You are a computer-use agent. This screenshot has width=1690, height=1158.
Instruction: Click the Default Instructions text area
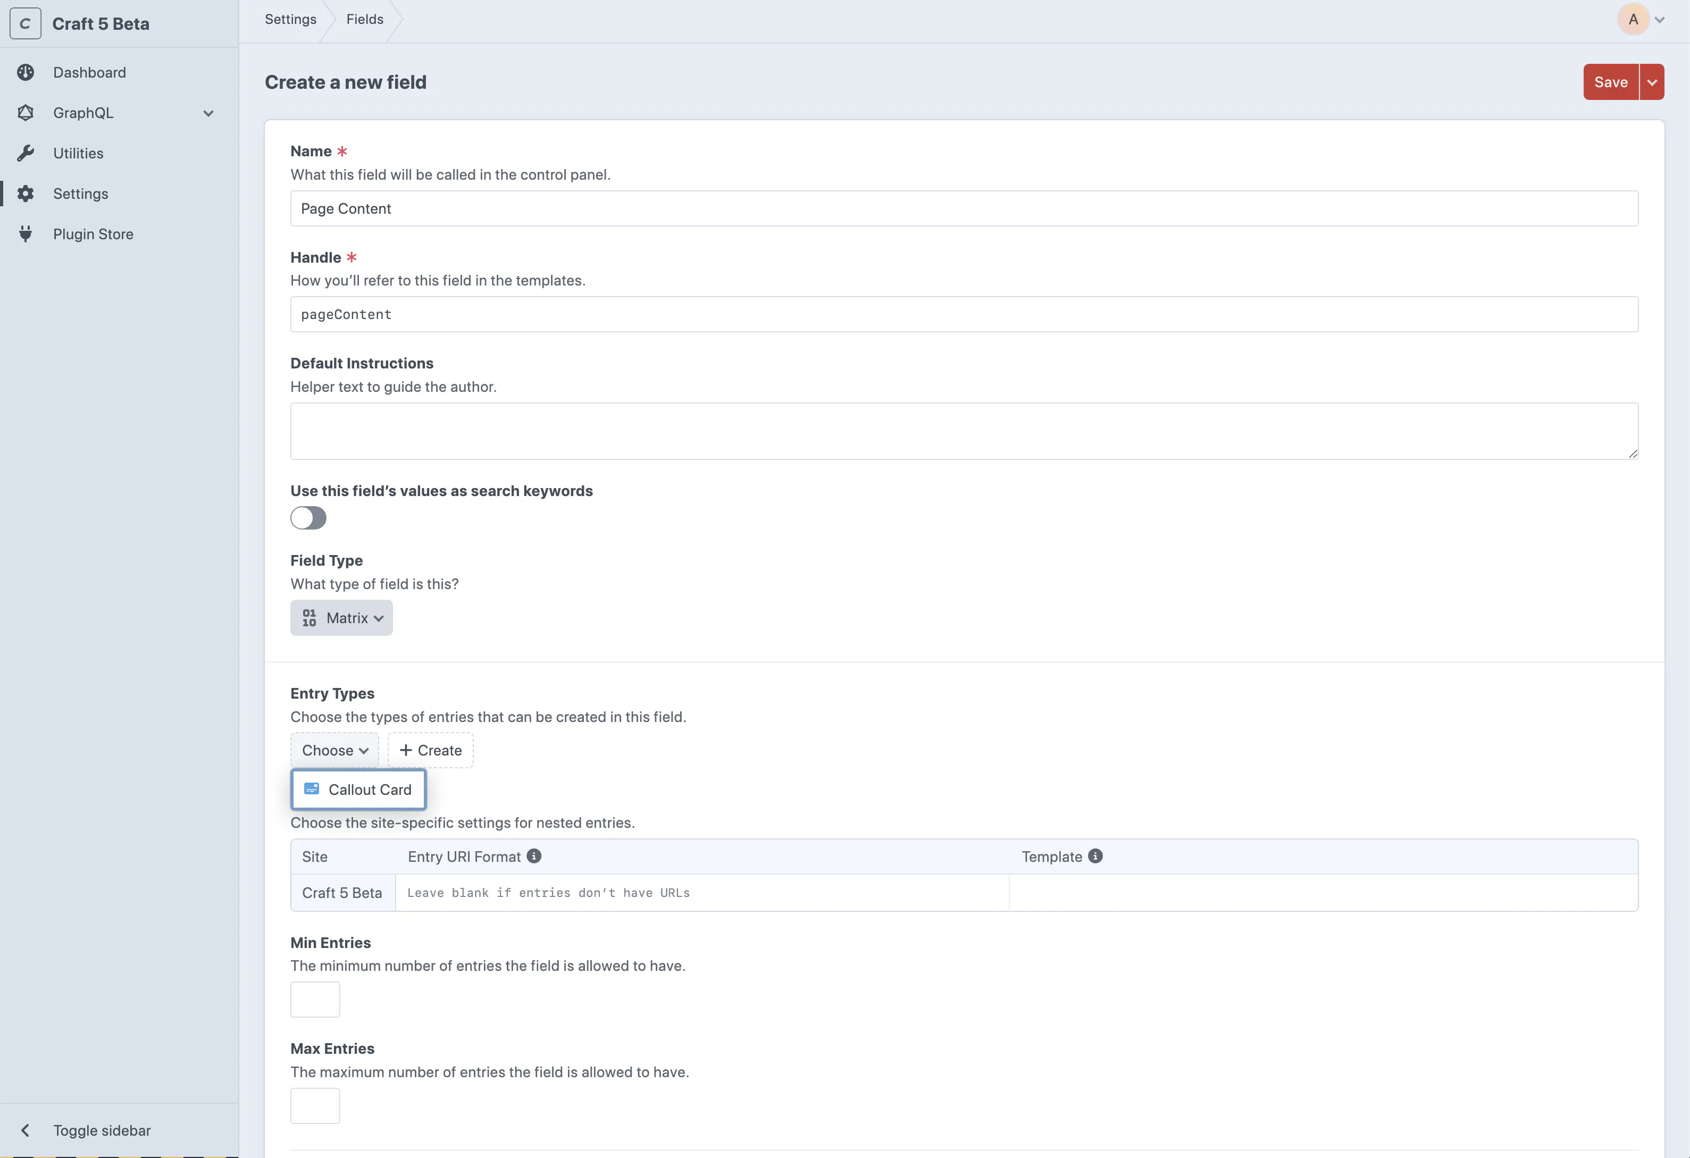click(x=964, y=431)
